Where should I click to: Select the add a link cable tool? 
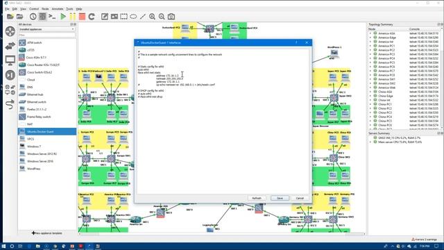click(10, 104)
